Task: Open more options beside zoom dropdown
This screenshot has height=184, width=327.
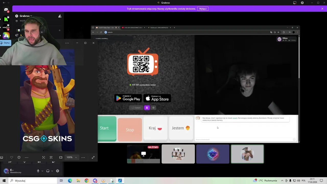Action: pos(83,157)
